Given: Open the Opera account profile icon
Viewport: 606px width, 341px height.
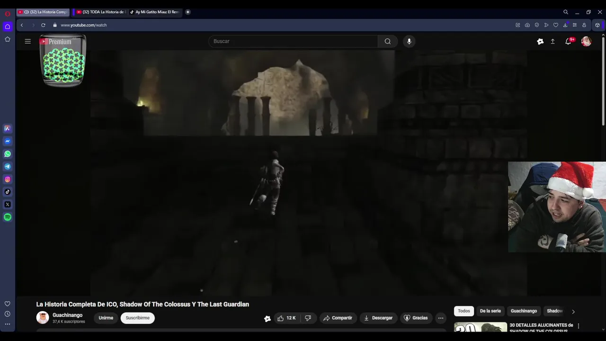Looking at the screenshot, I should pyautogui.click(x=584, y=25).
